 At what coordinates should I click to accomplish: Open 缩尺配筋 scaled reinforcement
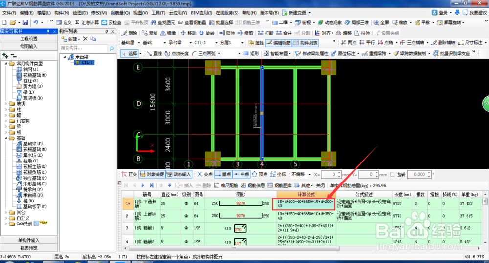226,186
